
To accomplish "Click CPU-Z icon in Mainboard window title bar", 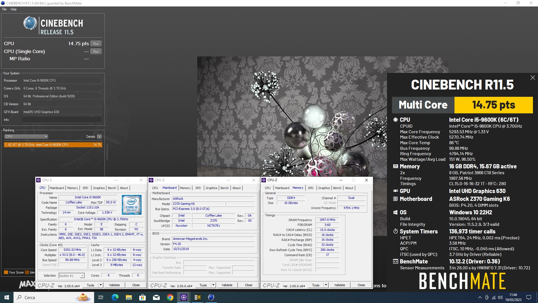I will point(151,180).
